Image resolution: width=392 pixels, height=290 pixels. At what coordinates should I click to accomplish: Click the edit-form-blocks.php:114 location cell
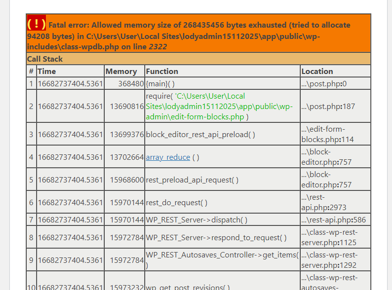coord(336,134)
